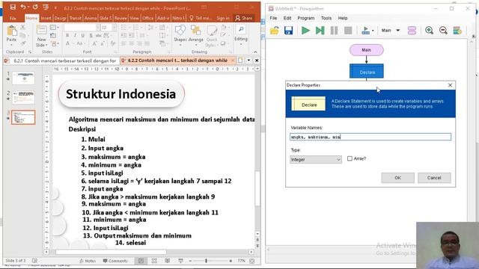
Task: Open Quick Styles gallery
Action: pos(211,36)
